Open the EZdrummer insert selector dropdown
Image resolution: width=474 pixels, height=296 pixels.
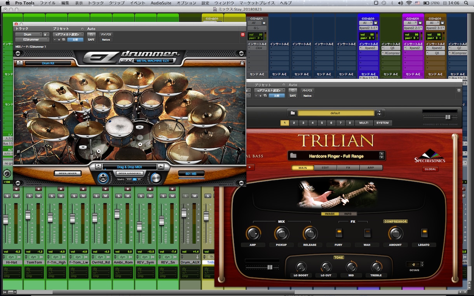pyautogui.click(x=32, y=40)
